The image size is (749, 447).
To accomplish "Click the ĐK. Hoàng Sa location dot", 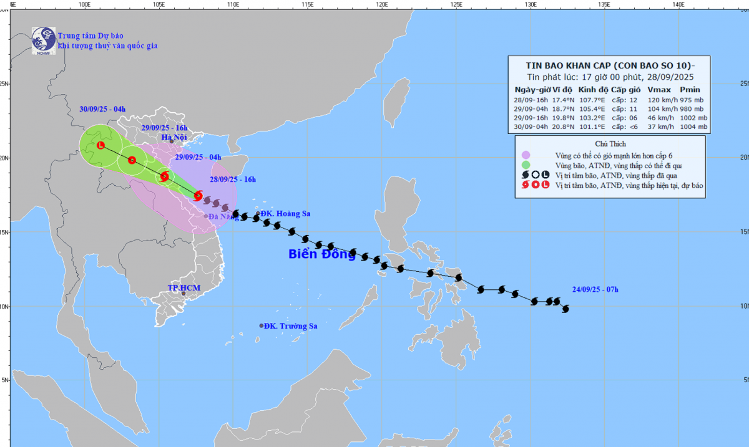I will click(x=258, y=214).
